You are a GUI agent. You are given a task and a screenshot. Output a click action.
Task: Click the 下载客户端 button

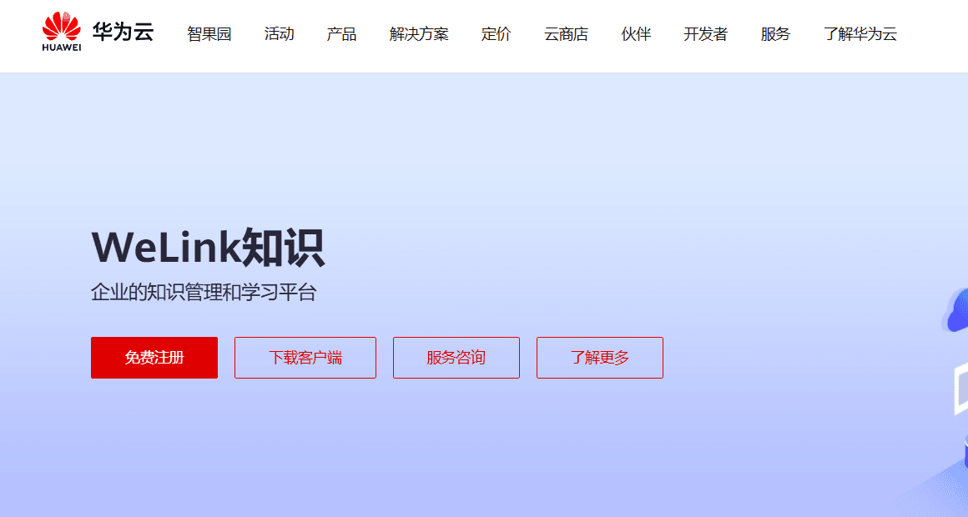305,358
